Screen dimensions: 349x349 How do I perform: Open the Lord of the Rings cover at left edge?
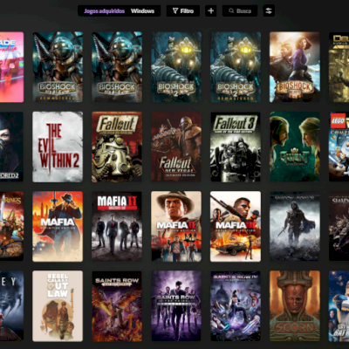pos(11,226)
